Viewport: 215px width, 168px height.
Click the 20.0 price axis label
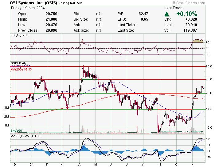(x=209, y=93)
